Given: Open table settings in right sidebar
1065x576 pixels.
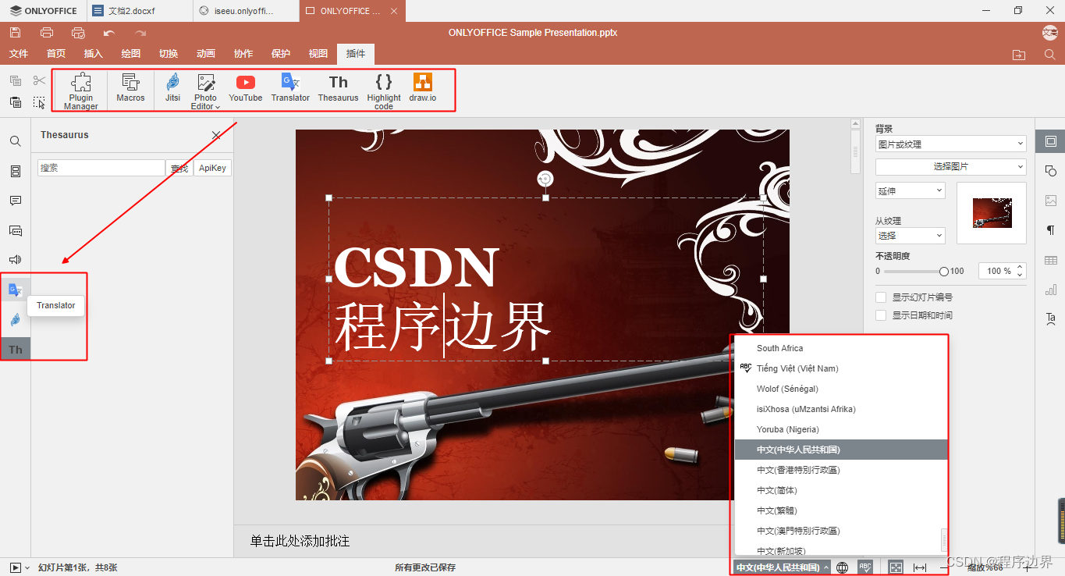Looking at the screenshot, I should 1050,260.
